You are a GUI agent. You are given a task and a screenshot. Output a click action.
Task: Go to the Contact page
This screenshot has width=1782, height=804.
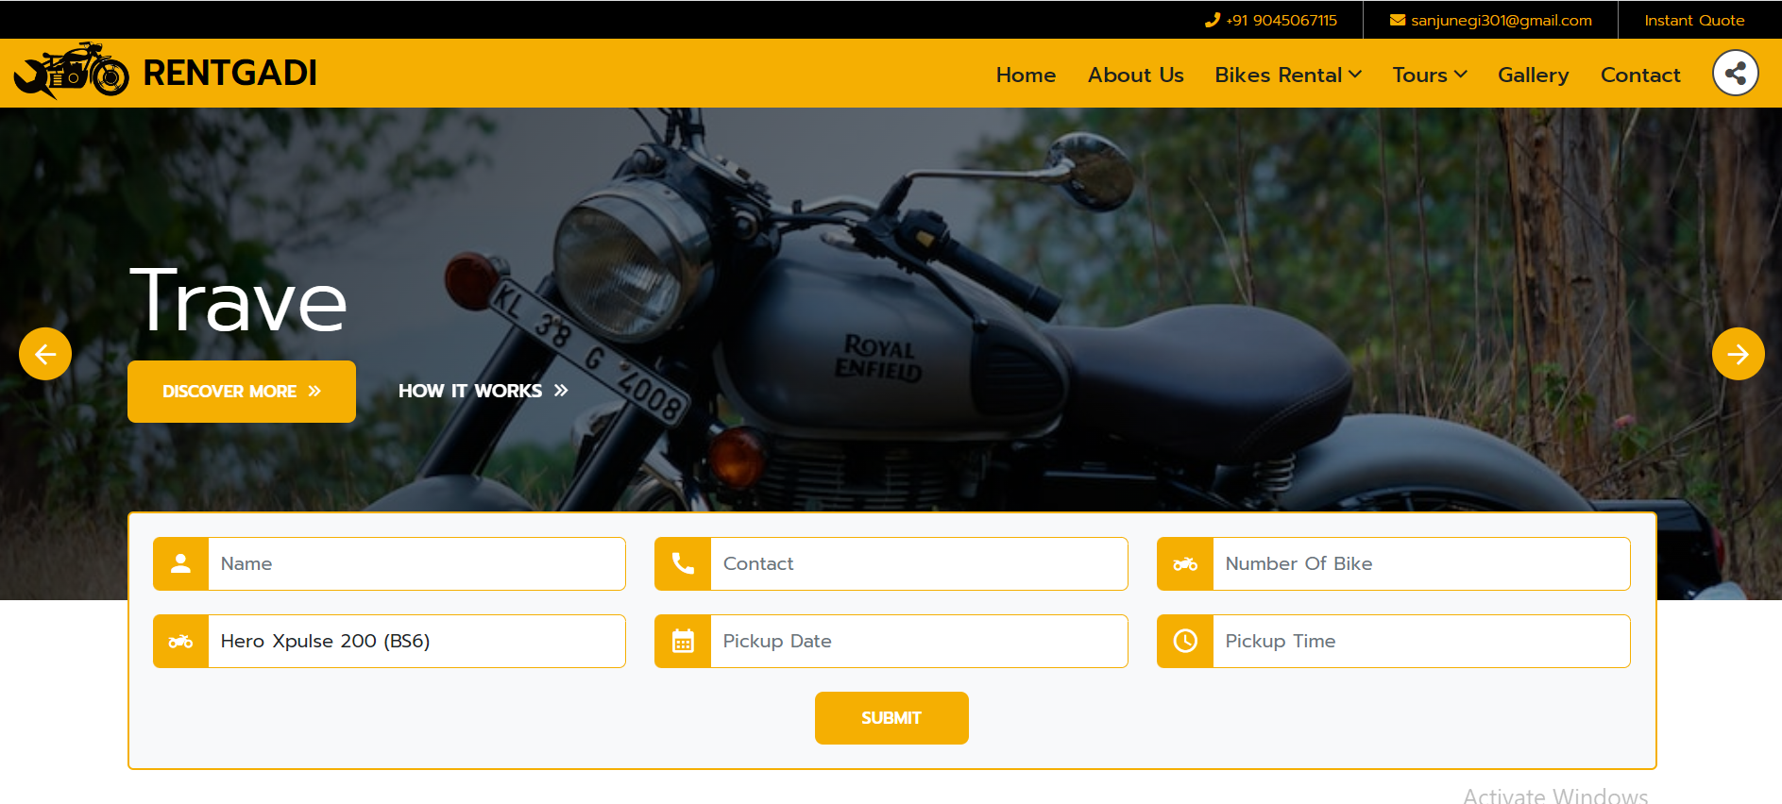(1640, 75)
